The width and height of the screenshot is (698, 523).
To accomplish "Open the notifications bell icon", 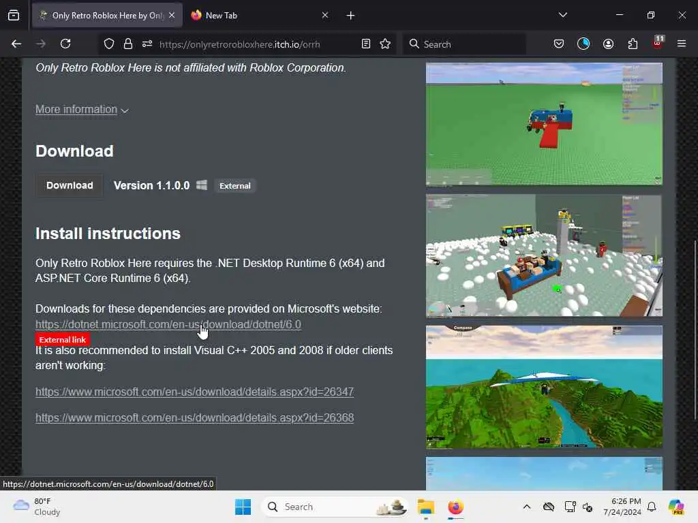I will click(x=652, y=507).
